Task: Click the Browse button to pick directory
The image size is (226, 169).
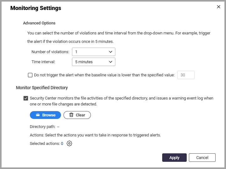Action: point(45,115)
